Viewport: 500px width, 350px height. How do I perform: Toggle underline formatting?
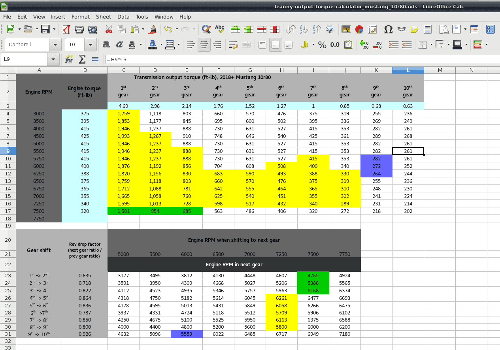point(132,45)
